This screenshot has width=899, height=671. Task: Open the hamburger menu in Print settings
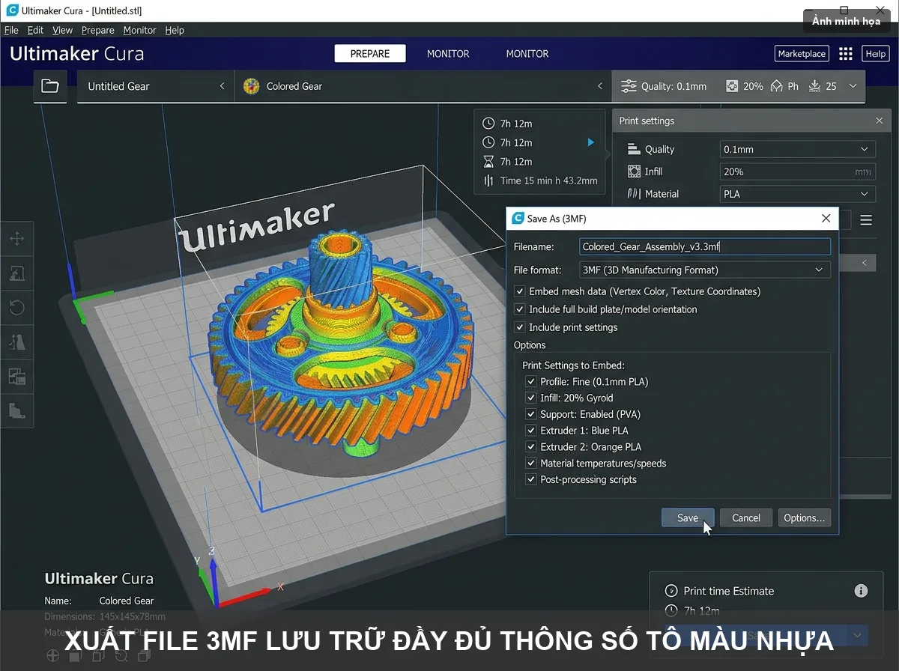[x=866, y=220]
